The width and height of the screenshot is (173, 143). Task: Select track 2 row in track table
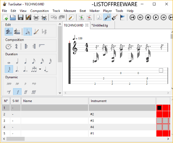79,114
